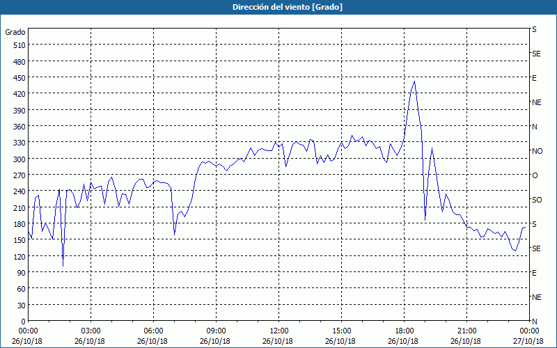This screenshot has width=557, height=348.
Task: Click the 06:00 time label on x-axis
Action: coord(153,331)
